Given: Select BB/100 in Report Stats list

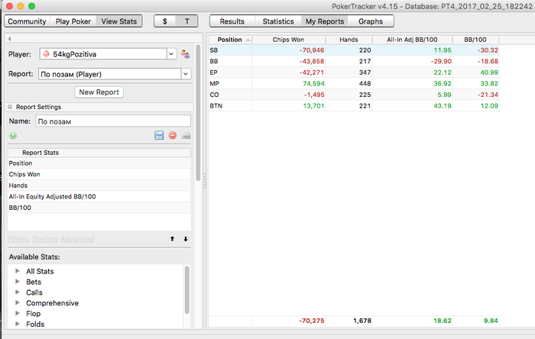Looking at the screenshot, I should 99,208.
